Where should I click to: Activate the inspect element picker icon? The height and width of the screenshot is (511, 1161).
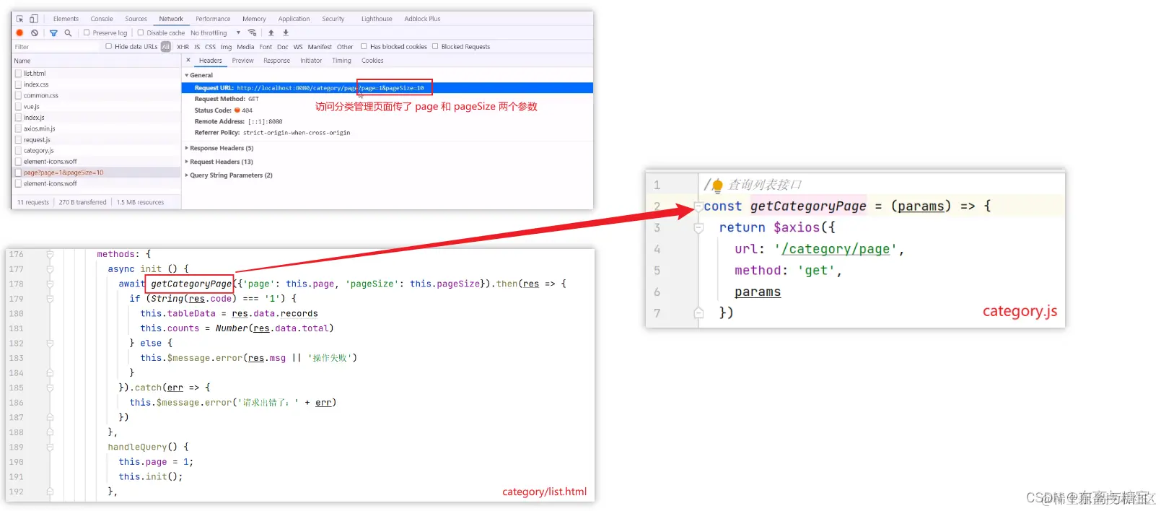tap(19, 19)
